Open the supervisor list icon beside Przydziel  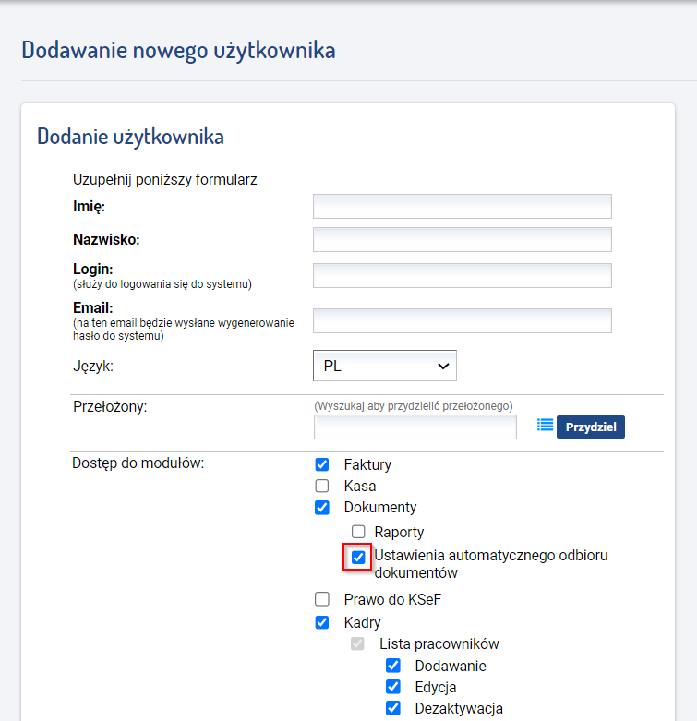pos(545,425)
